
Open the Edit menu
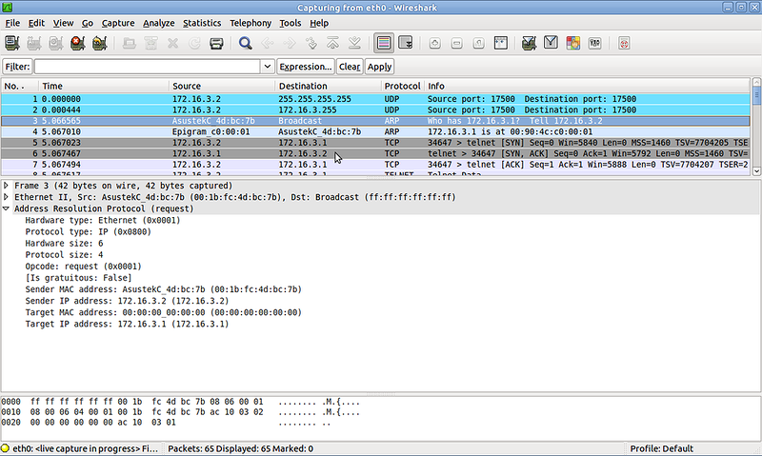pos(36,23)
